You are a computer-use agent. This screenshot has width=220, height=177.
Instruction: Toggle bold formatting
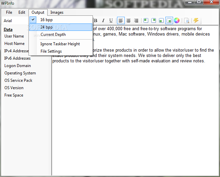click(96, 20)
